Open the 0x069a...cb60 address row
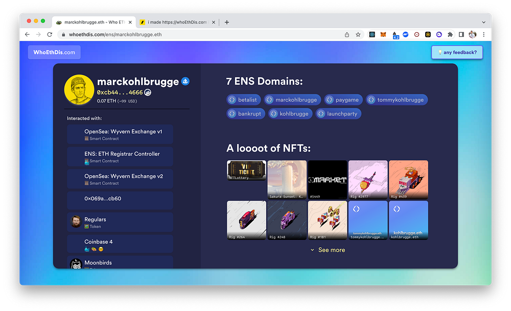511x311 pixels. pos(120,200)
